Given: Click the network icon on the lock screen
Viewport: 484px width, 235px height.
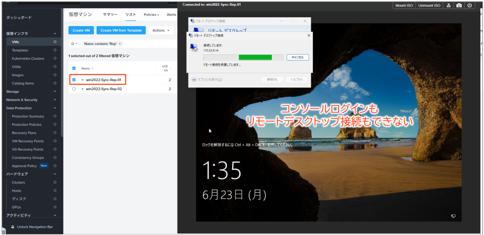Looking at the screenshot, I should 453,216.
